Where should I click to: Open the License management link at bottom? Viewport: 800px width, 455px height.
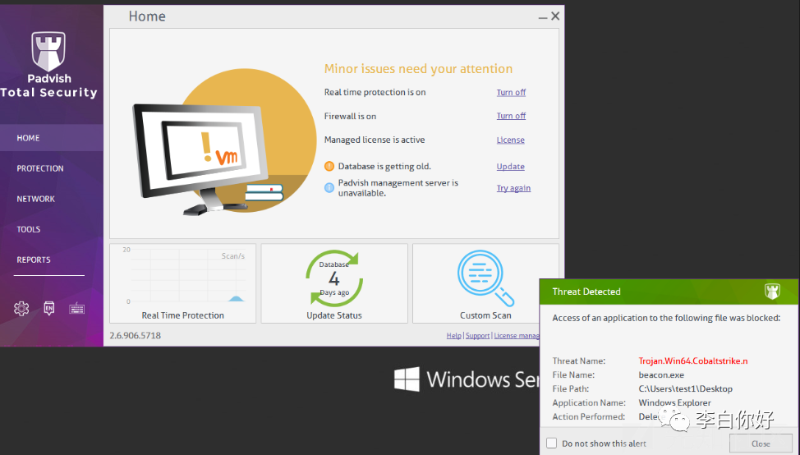517,336
